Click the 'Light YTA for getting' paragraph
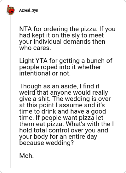Image resolution: width=126 pixels, height=173 pixels. point(66,67)
